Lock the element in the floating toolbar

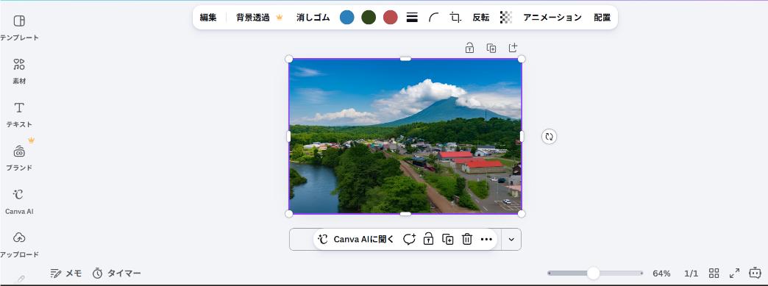click(429, 239)
